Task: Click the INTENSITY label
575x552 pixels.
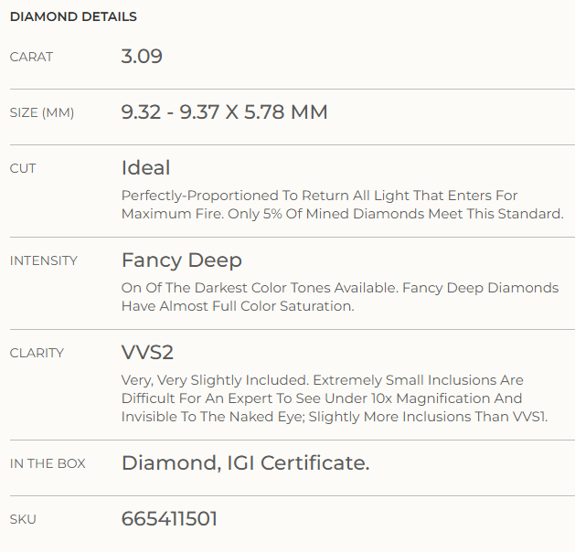Action: tap(44, 261)
